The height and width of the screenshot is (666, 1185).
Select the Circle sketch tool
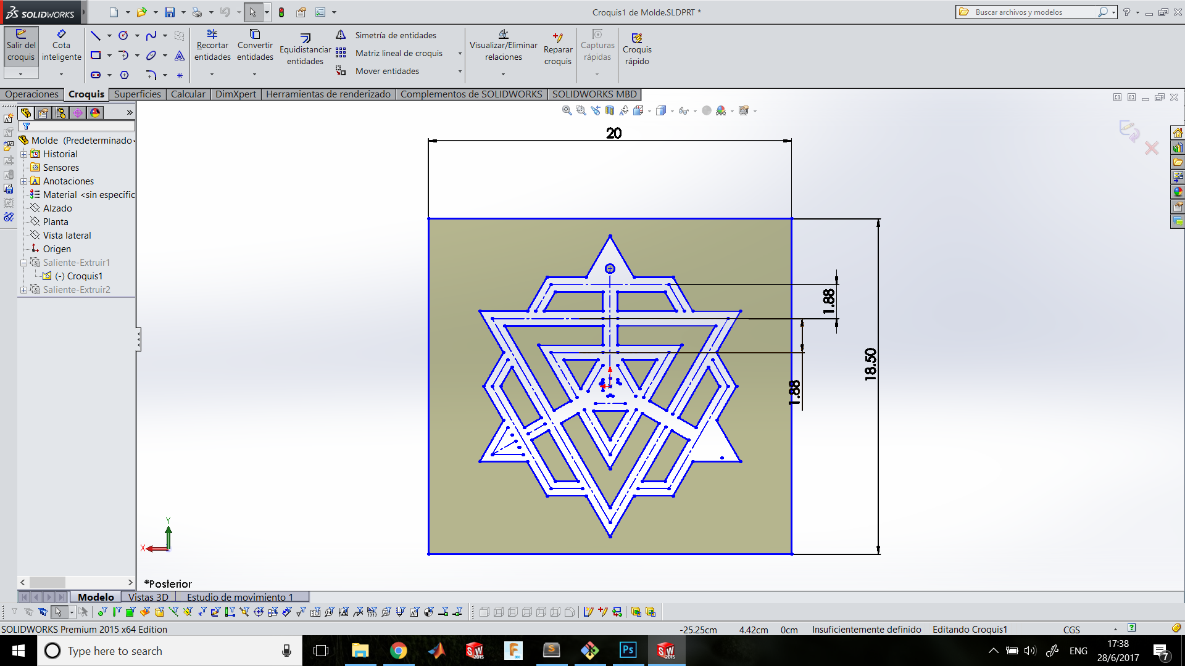pos(123,36)
